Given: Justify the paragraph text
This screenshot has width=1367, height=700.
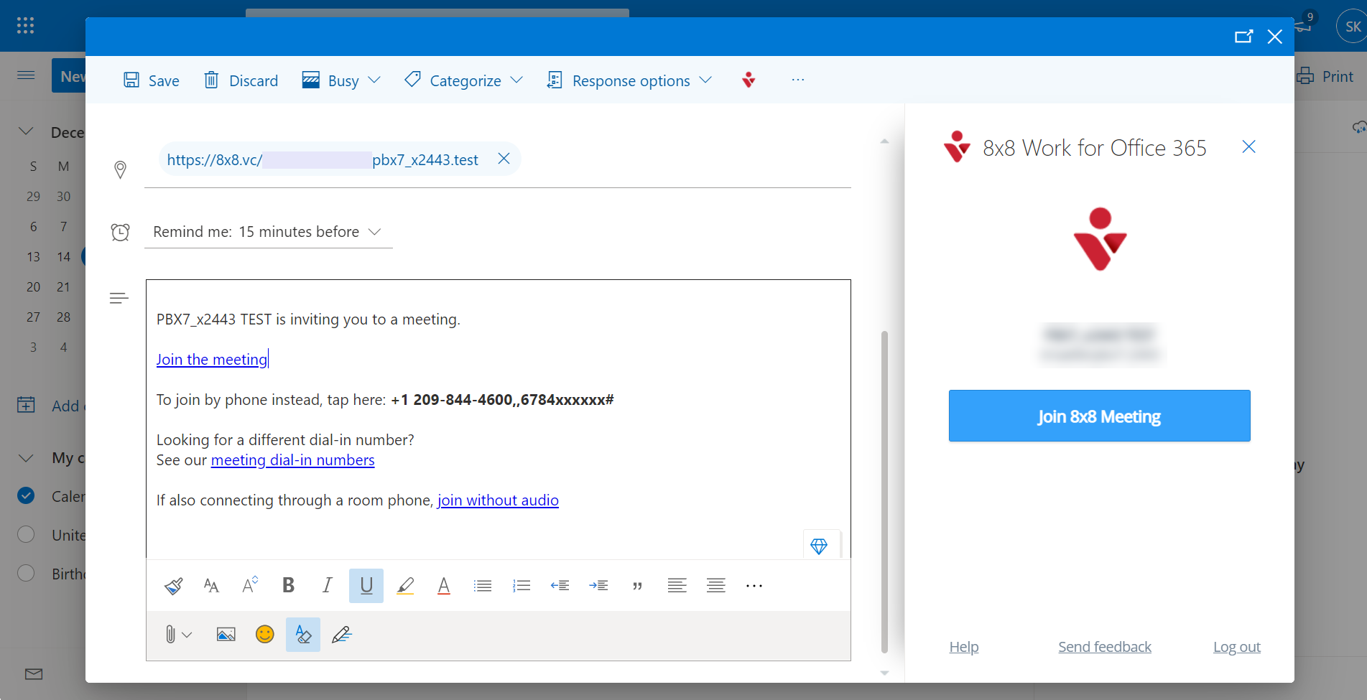Looking at the screenshot, I should (715, 586).
